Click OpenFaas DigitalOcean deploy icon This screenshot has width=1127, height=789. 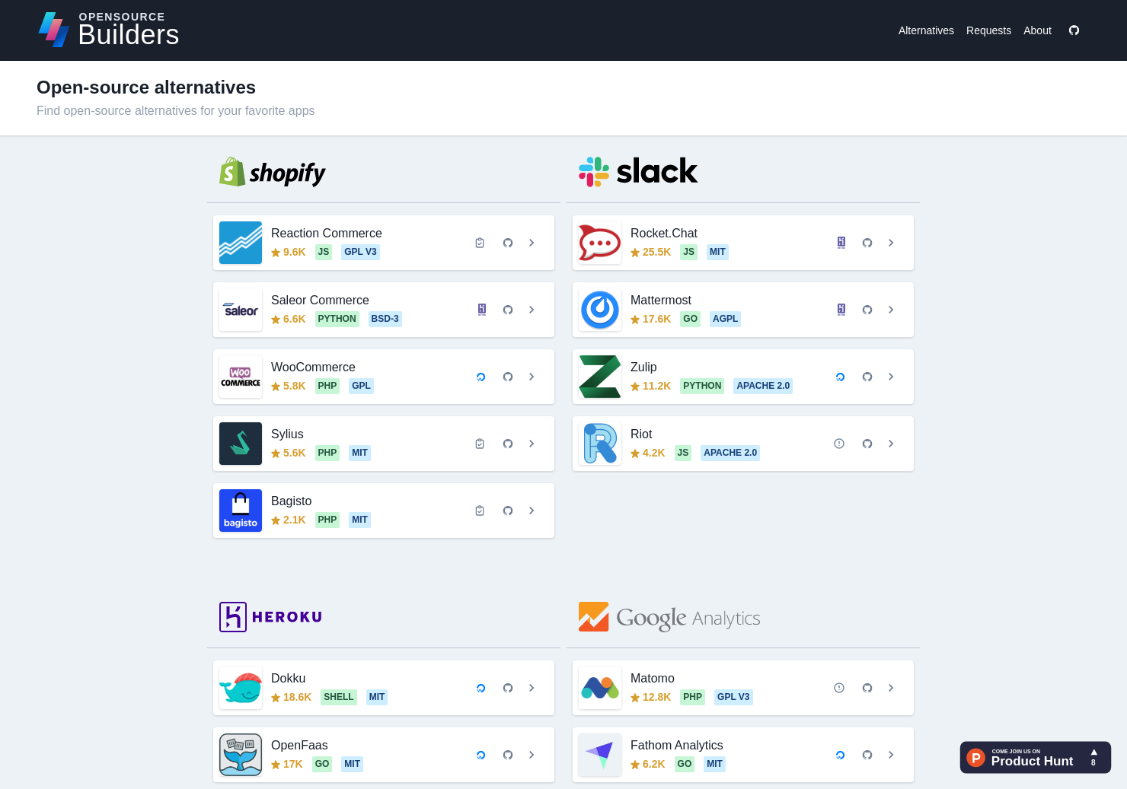click(x=481, y=755)
